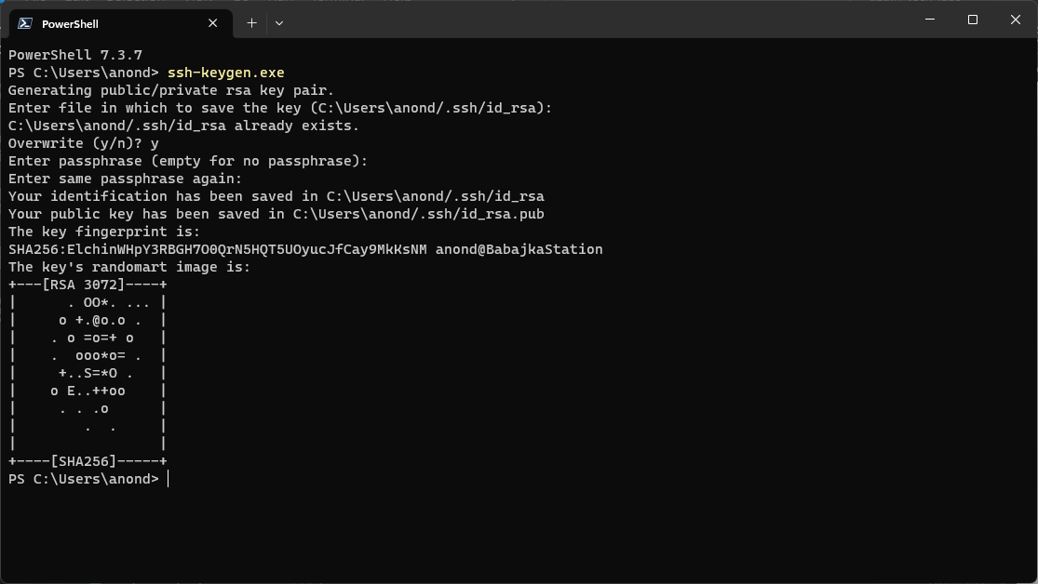Open a new tab with the plus button
The width and height of the screenshot is (1038, 584).
pyautogui.click(x=251, y=22)
